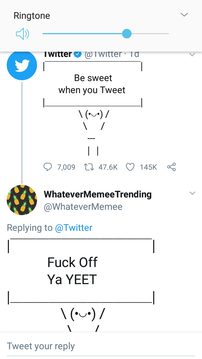Open WhateverMemeeTrending display name
Screen dimensions: 202x359
(98, 194)
